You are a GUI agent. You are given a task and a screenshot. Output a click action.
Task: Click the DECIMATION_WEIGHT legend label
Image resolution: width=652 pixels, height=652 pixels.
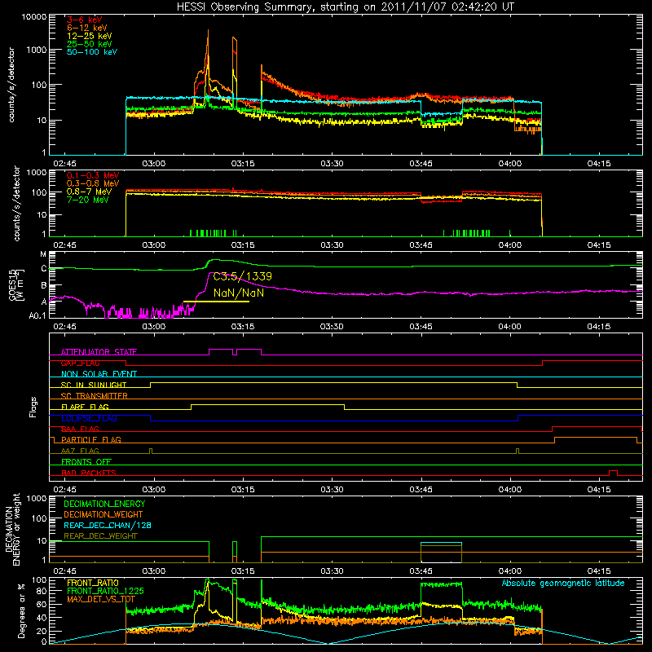pyautogui.click(x=104, y=514)
